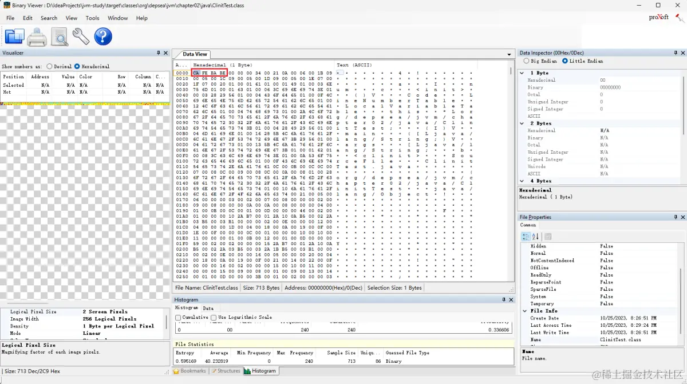Click Selection Size status field
This screenshot has width=687, height=384.
tap(394, 288)
